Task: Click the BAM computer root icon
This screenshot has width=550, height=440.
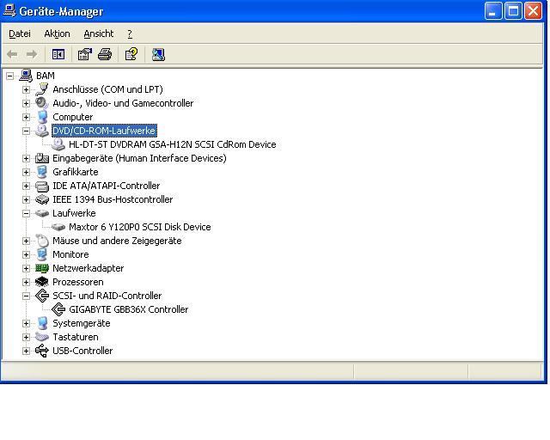Action: click(26, 76)
